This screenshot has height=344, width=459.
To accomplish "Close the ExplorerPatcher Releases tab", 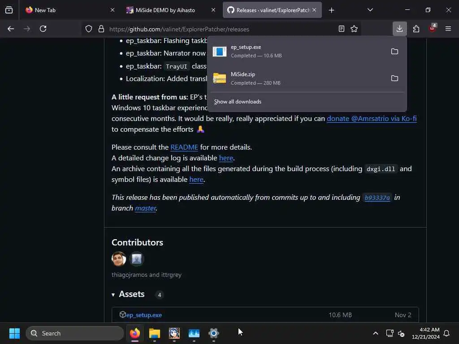I will pyautogui.click(x=314, y=10).
